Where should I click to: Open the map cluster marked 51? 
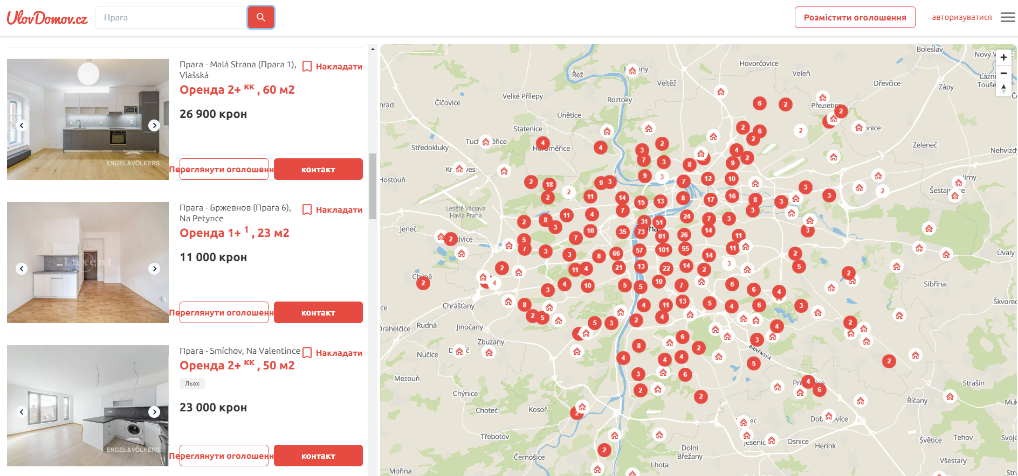[x=659, y=222]
